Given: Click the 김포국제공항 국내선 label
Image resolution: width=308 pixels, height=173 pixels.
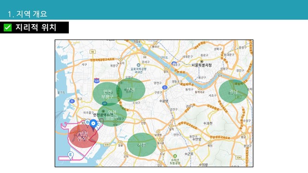Looking at the screenshot, I should [139, 71].
